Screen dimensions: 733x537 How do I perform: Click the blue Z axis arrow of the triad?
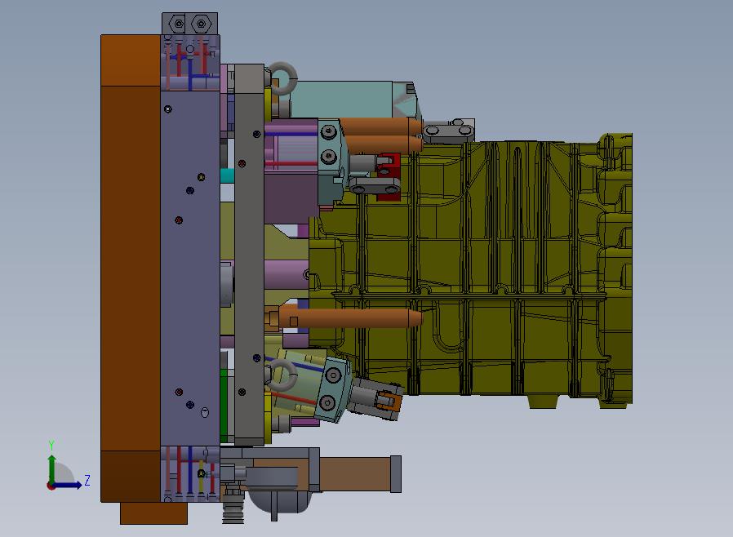[x=68, y=485]
